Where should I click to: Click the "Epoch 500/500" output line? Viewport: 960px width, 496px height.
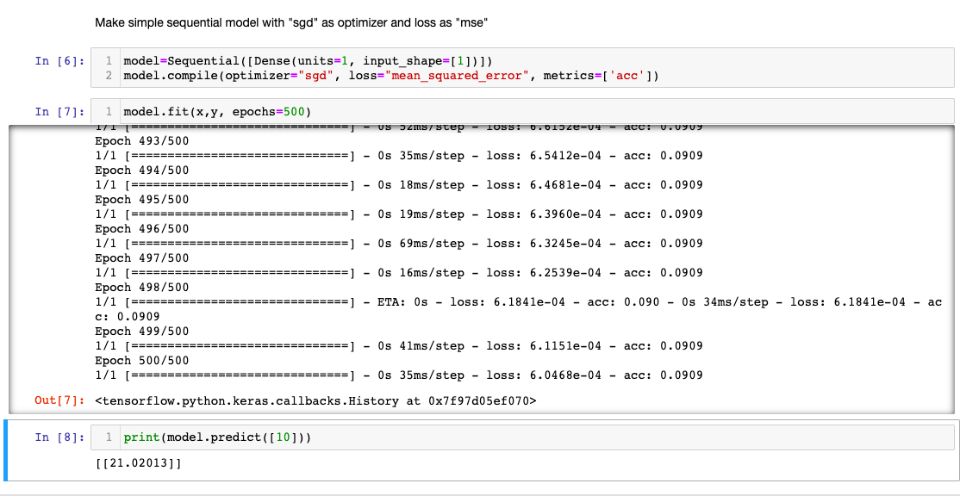pos(141,360)
